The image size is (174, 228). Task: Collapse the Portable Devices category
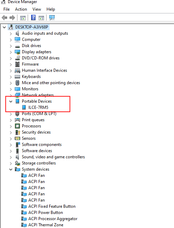point(11,101)
